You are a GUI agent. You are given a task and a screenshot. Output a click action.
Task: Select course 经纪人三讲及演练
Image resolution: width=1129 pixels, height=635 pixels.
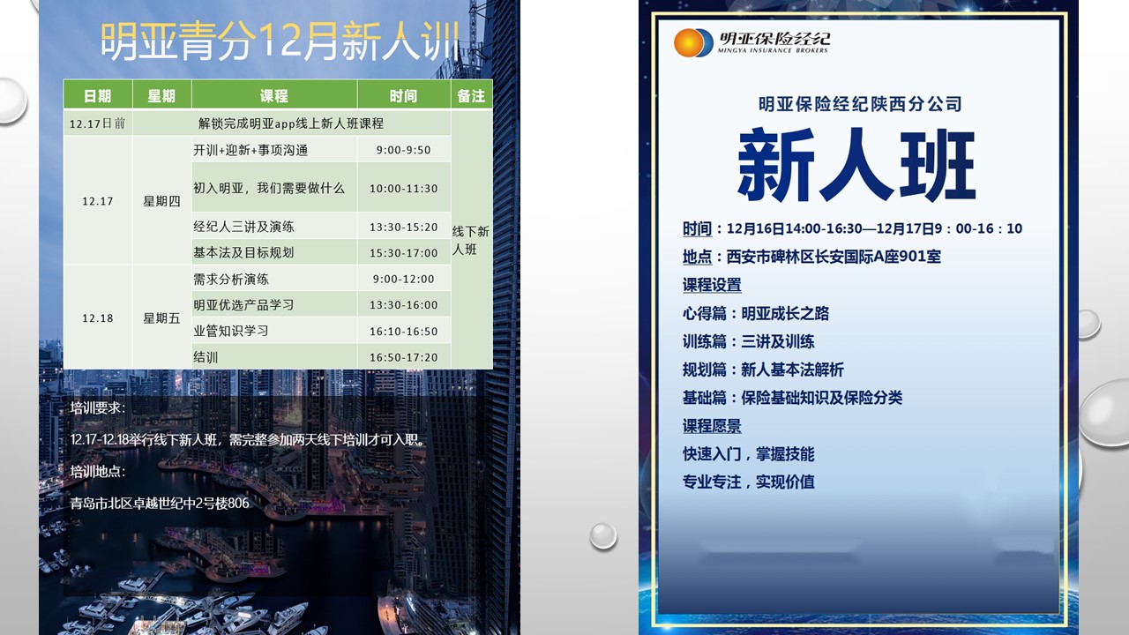(x=274, y=227)
